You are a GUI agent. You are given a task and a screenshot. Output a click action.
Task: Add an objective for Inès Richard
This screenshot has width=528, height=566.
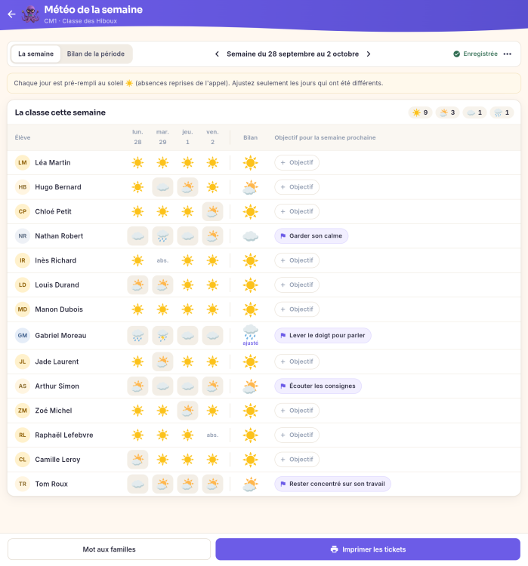297,260
